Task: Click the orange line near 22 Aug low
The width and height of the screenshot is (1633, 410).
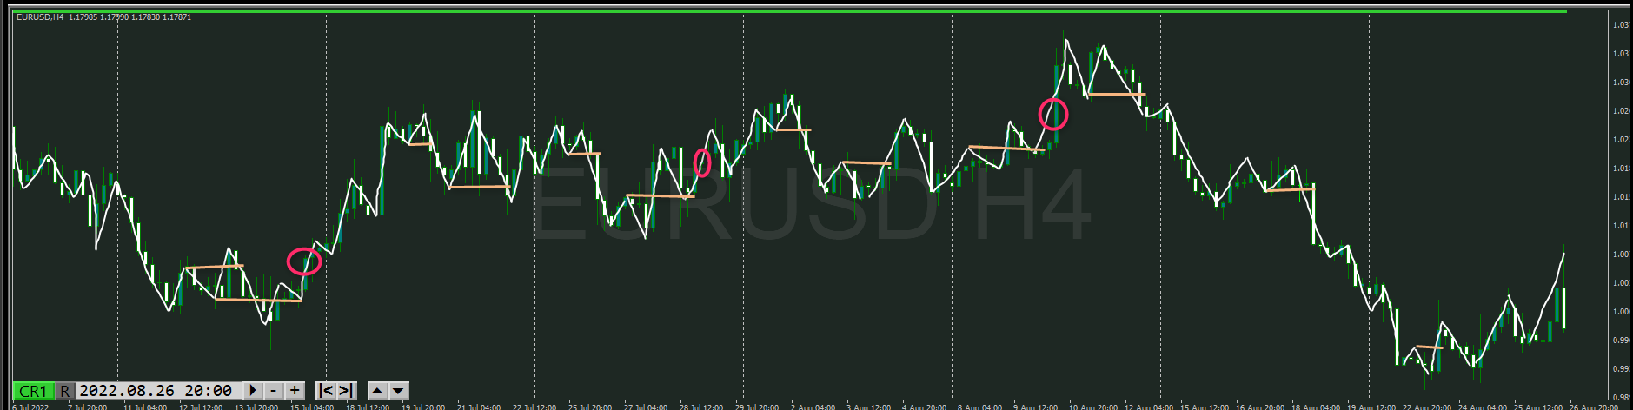Action: (x=1429, y=347)
